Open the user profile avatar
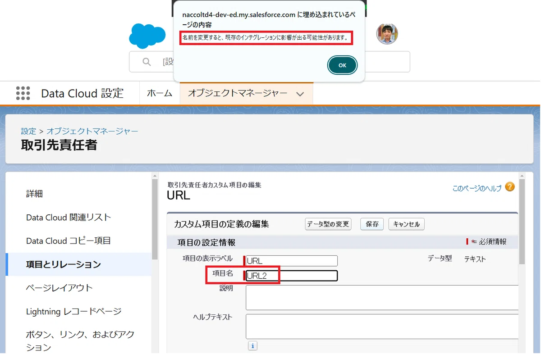 (387, 34)
